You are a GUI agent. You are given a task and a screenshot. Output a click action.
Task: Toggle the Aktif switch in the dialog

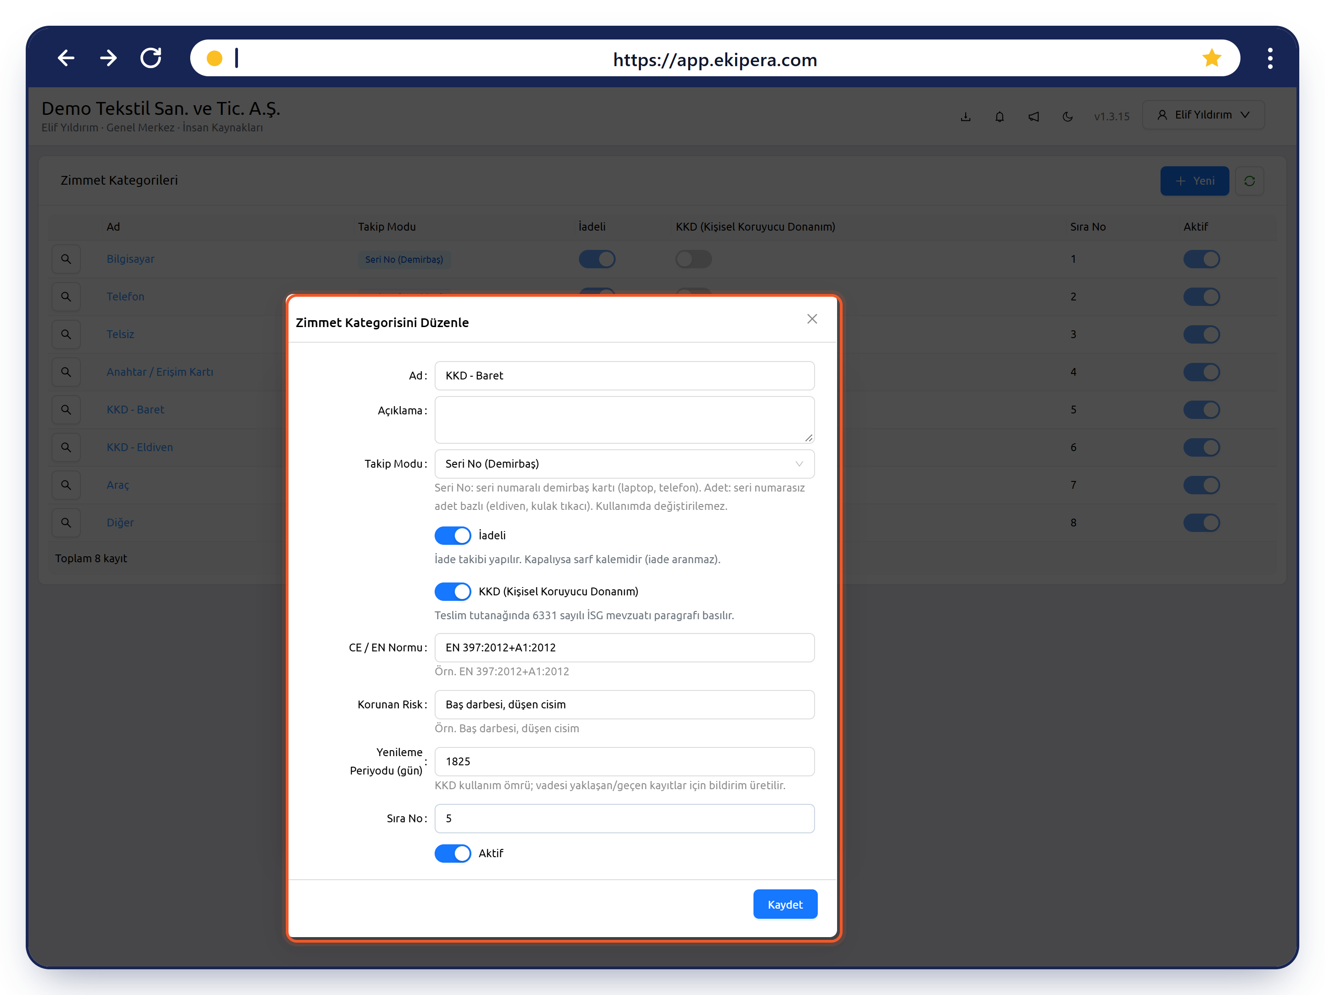453,854
